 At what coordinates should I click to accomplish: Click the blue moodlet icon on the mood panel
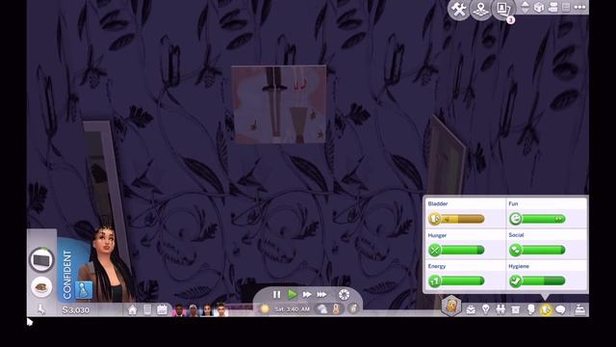point(84,290)
